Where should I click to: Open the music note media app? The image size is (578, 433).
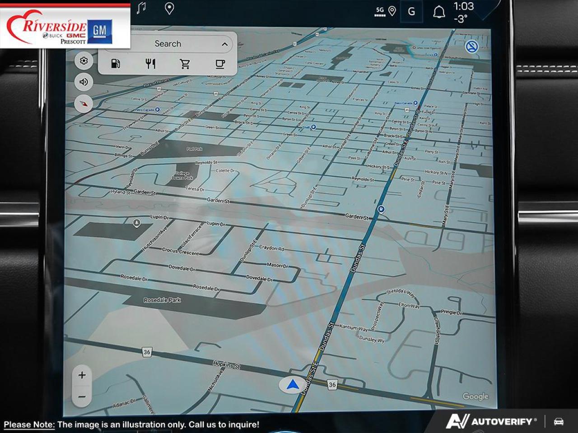[141, 8]
